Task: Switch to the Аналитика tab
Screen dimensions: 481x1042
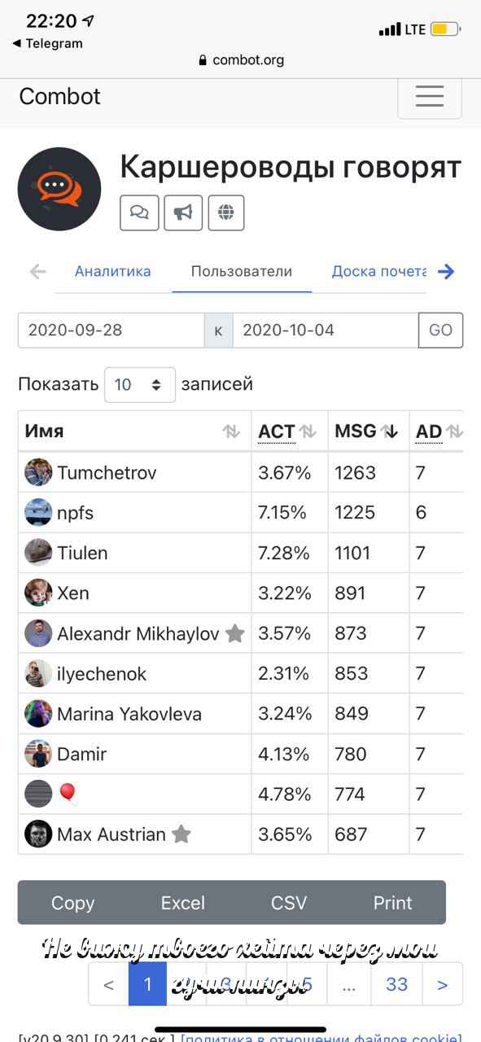Action: 112,271
